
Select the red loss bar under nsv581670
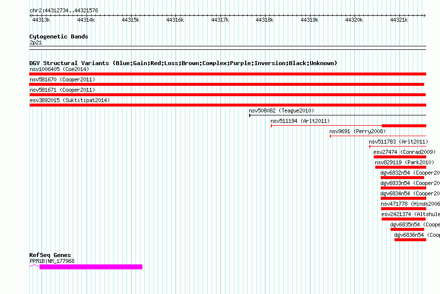227,84
